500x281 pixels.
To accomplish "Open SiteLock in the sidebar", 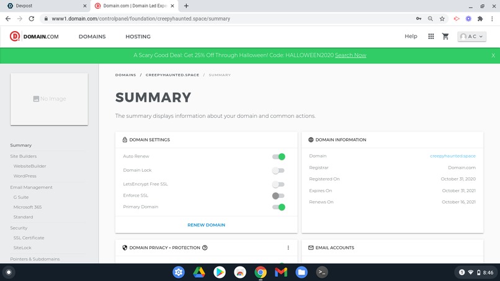I will (22, 248).
